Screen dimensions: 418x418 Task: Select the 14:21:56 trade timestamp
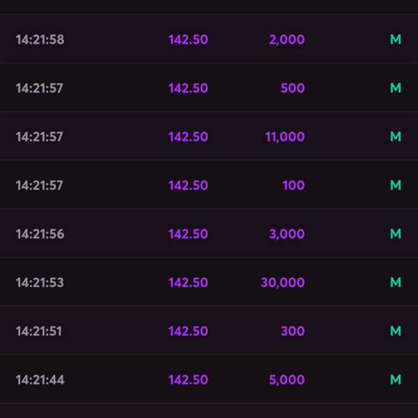pyautogui.click(x=40, y=234)
